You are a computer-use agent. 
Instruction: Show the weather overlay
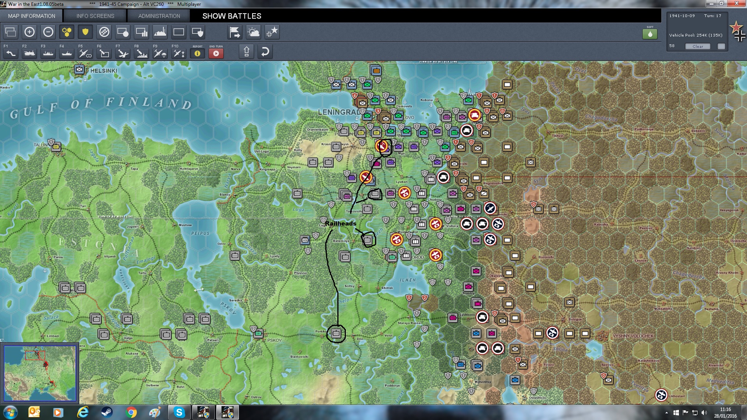click(x=254, y=32)
